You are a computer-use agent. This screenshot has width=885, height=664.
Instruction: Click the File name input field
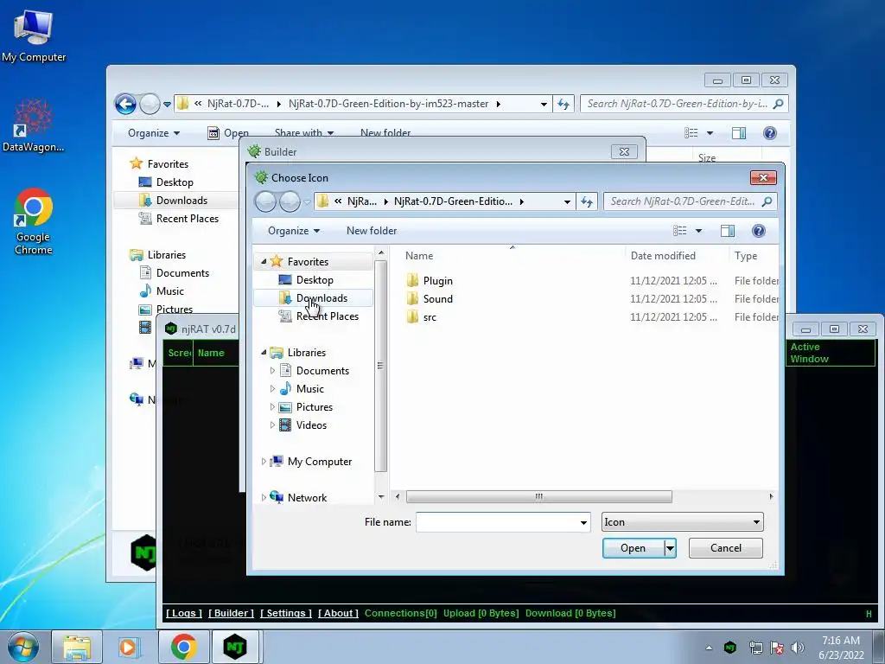pos(503,522)
